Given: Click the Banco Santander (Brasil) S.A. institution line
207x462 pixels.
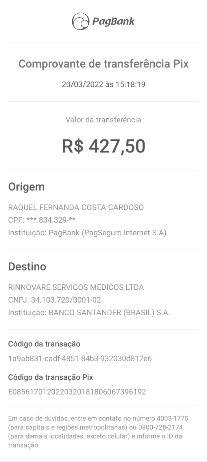Looking at the screenshot, I should [x=89, y=313].
